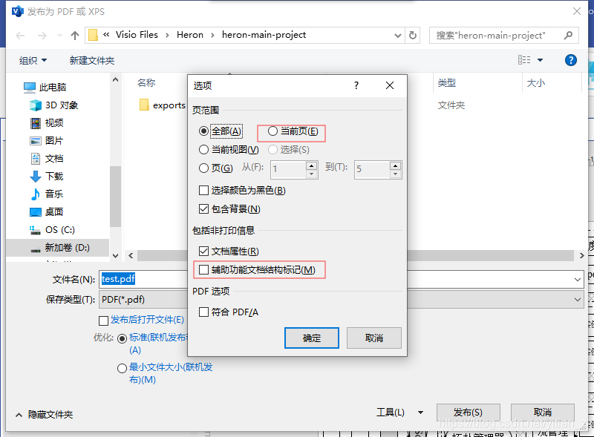This screenshot has width=594, height=437.
Task: Select the 当前页(E) radio button
Action: [x=273, y=131]
